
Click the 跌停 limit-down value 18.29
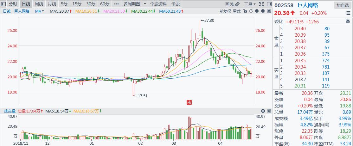pos(346,131)
